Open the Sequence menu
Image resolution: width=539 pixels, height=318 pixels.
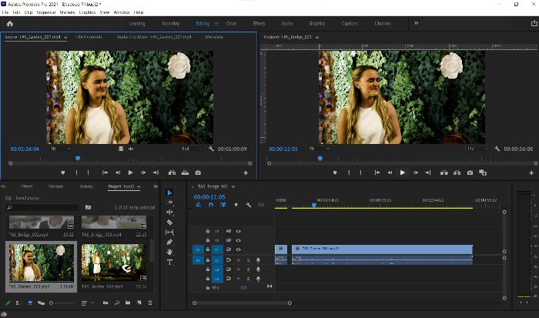(x=46, y=12)
